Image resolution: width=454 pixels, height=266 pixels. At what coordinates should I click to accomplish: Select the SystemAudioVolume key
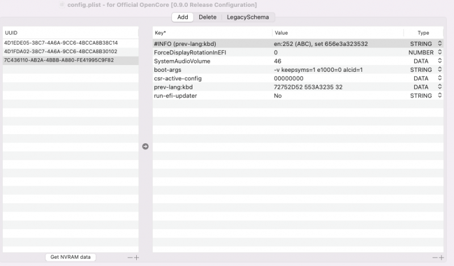click(182, 61)
